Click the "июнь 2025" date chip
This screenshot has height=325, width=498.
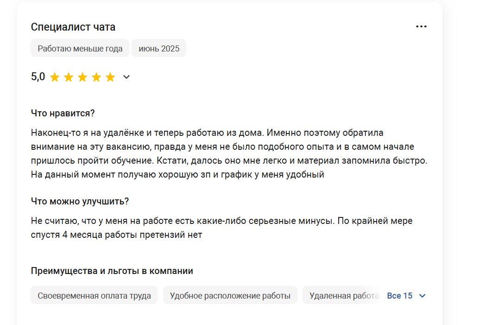[159, 48]
